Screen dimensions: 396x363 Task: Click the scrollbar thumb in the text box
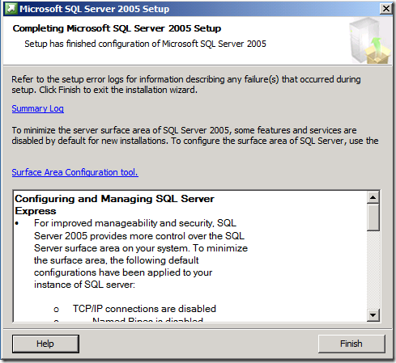[373, 217]
